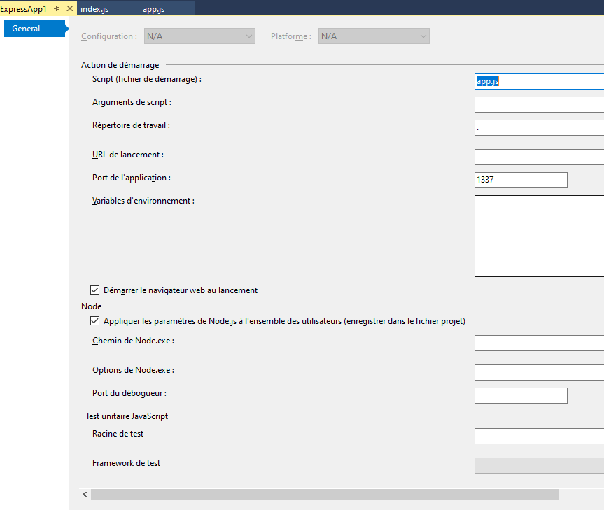
Task: Open the Framework de test dropdown
Action: (539, 465)
